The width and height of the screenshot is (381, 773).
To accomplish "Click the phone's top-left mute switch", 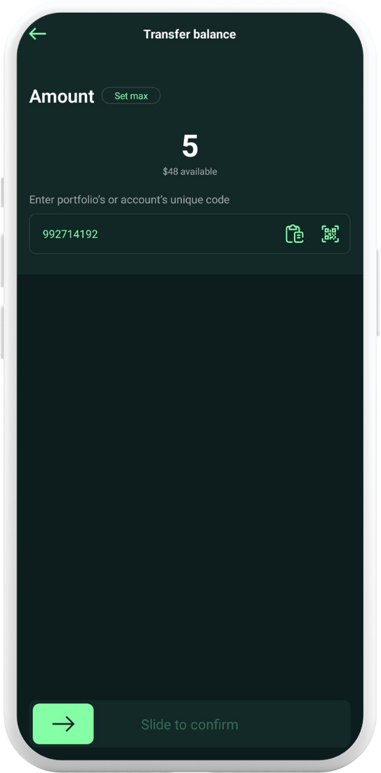I will pyautogui.click(x=3, y=193).
